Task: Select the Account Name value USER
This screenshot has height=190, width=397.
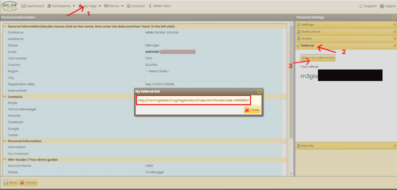Action: click(149, 165)
